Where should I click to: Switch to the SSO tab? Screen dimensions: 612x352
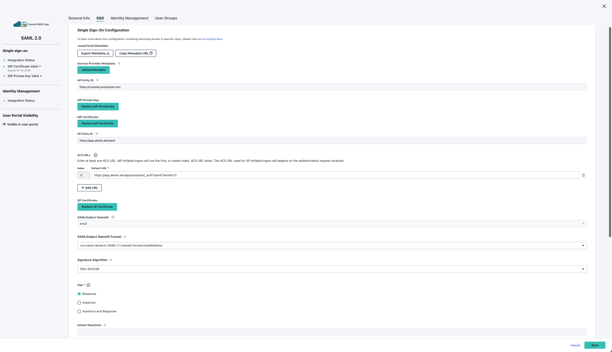click(100, 18)
